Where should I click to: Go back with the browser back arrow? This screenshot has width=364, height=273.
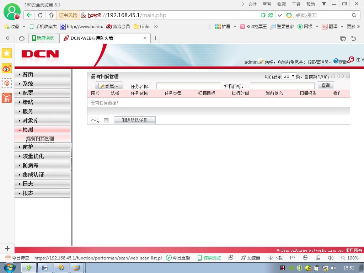29,15
